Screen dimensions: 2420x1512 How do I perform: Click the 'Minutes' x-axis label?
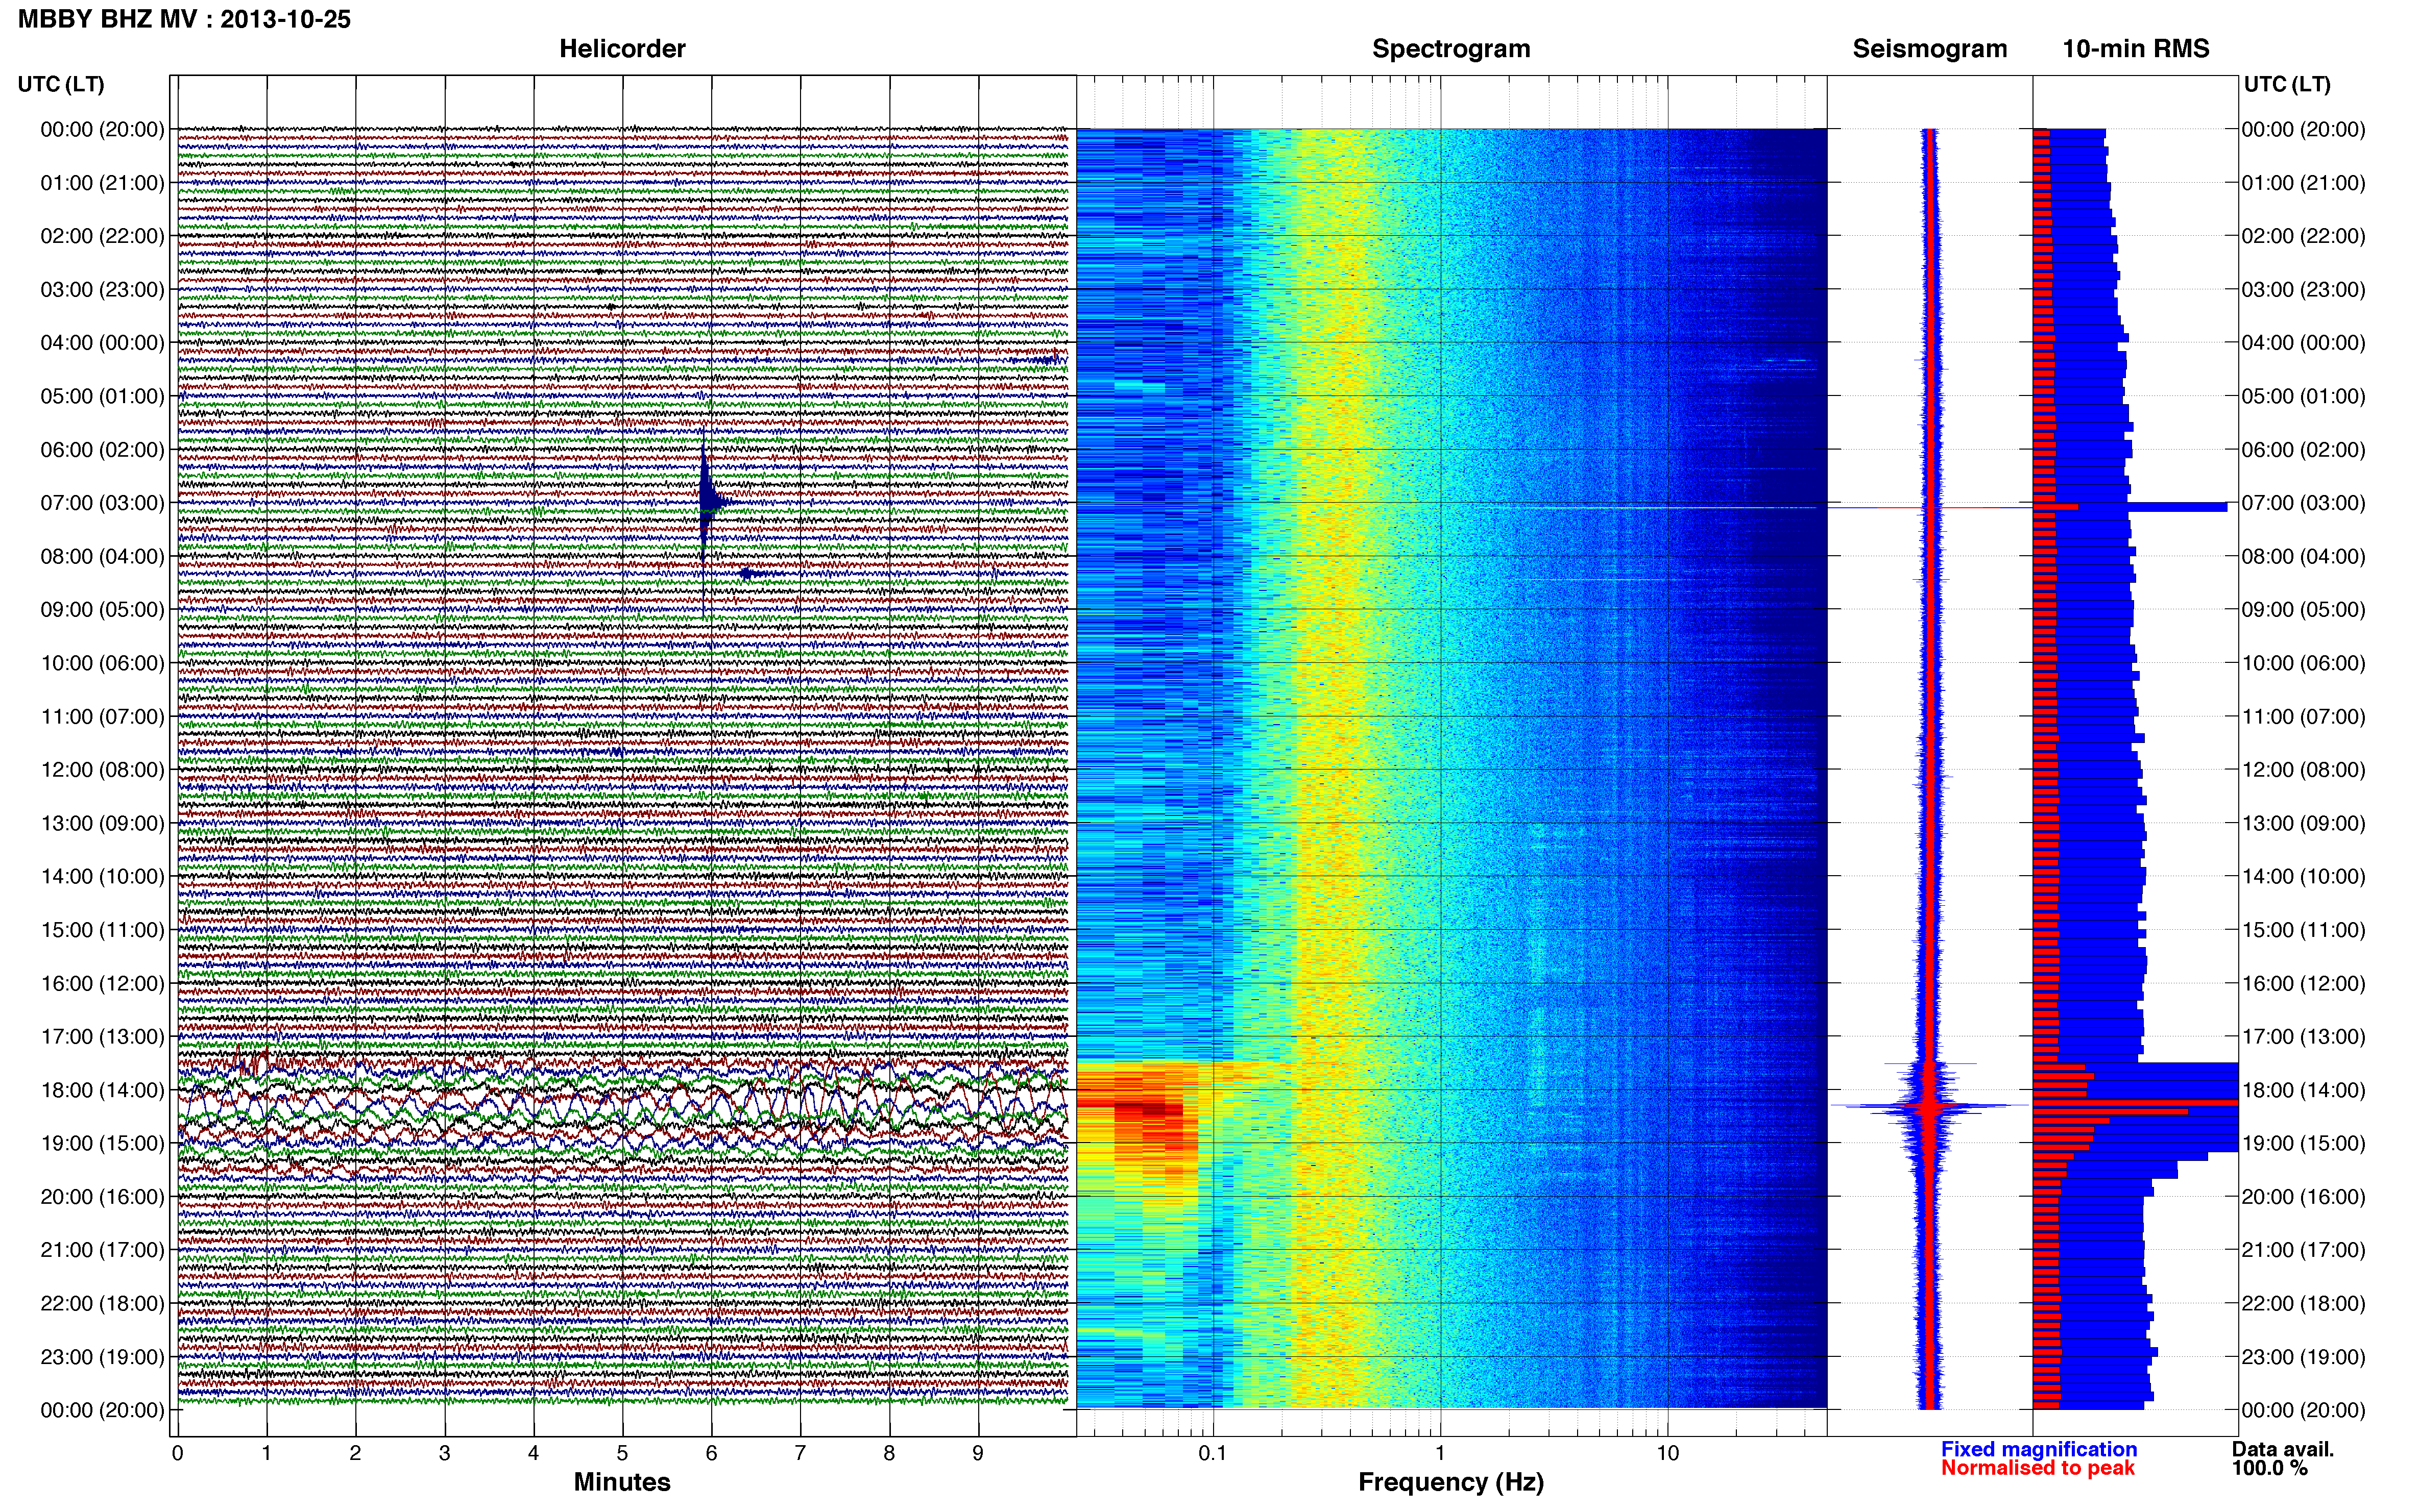[x=622, y=1482]
